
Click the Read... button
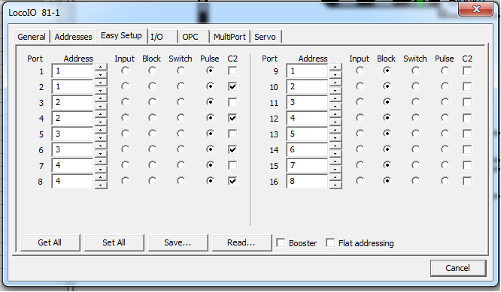coord(241,242)
